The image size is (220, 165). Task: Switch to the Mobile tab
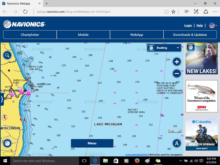pyautogui.click(x=83, y=35)
